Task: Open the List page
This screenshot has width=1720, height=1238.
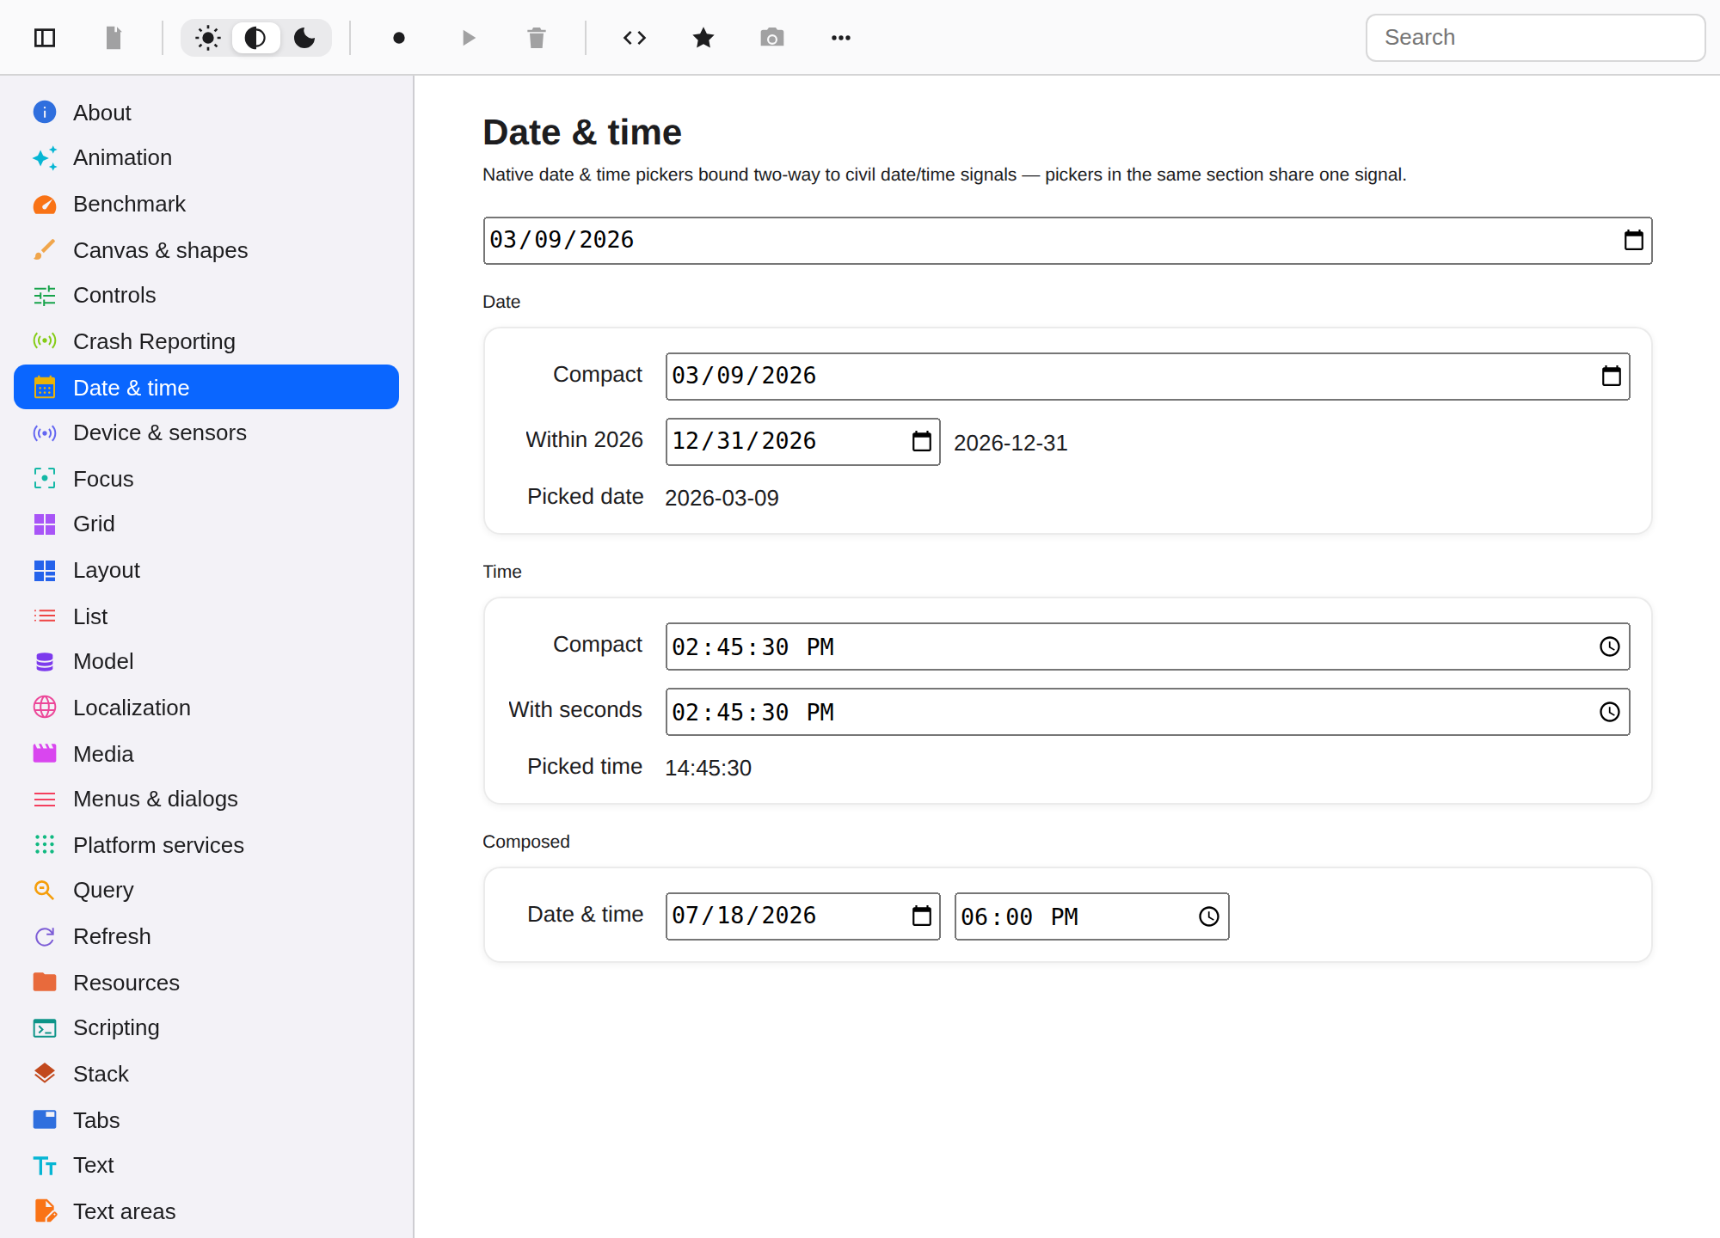Action: [206, 616]
